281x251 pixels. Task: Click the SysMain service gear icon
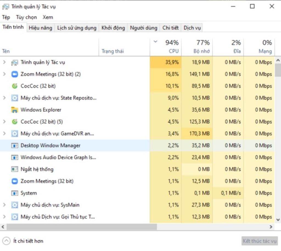(15, 205)
